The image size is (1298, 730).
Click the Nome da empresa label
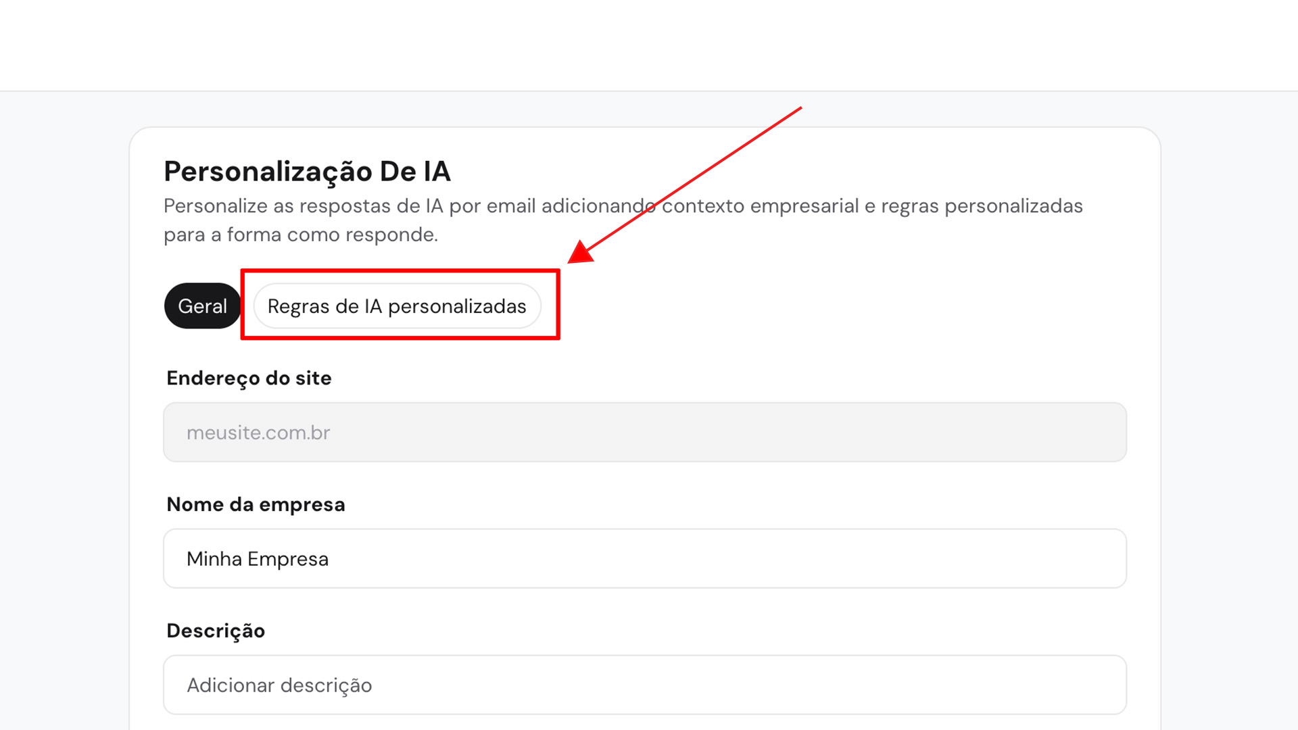click(x=256, y=505)
